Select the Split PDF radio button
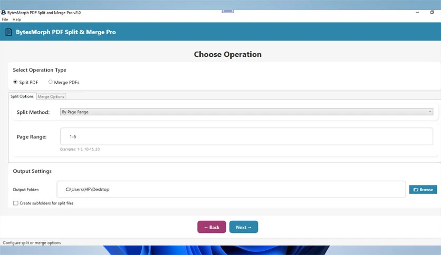The width and height of the screenshot is (441, 255). pos(15,82)
